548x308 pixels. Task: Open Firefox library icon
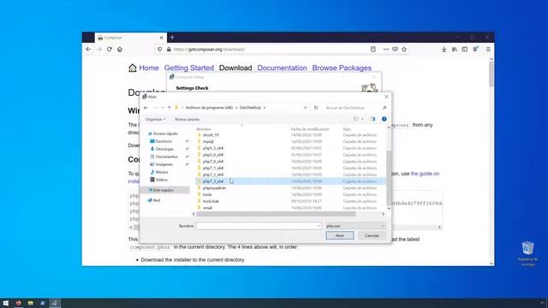click(455, 50)
